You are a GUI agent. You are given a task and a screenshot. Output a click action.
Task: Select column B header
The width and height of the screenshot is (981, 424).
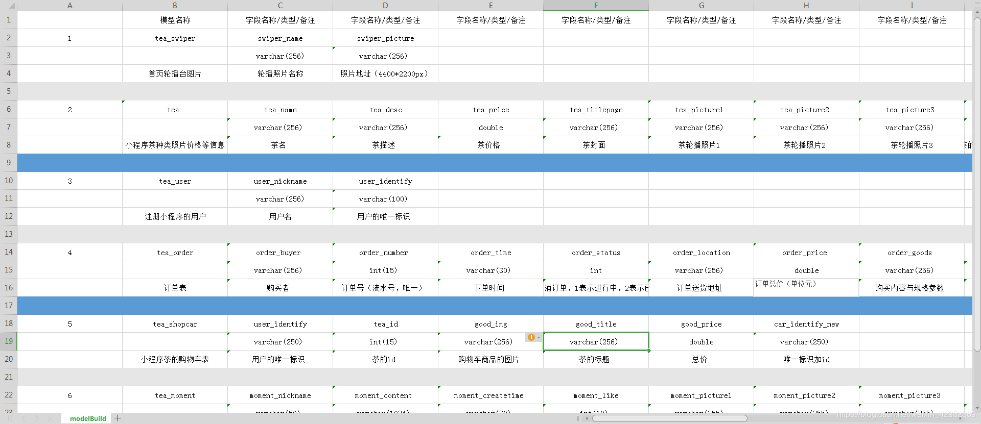pyautogui.click(x=175, y=6)
